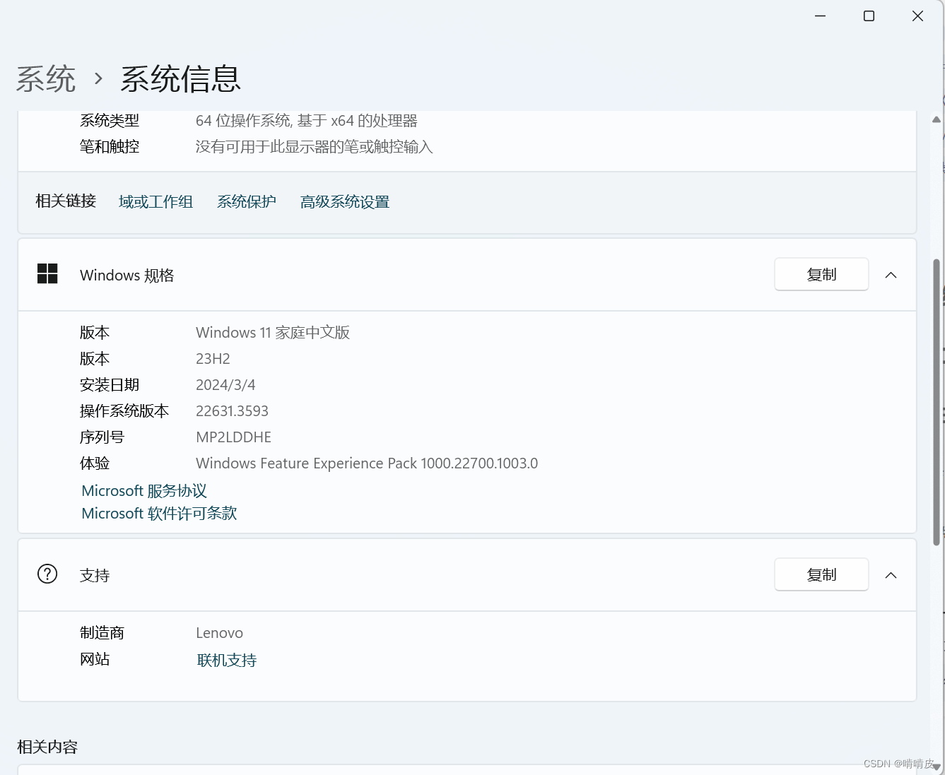Copy the 支持 section details with 复制
The height and width of the screenshot is (775, 945).
(821, 574)
